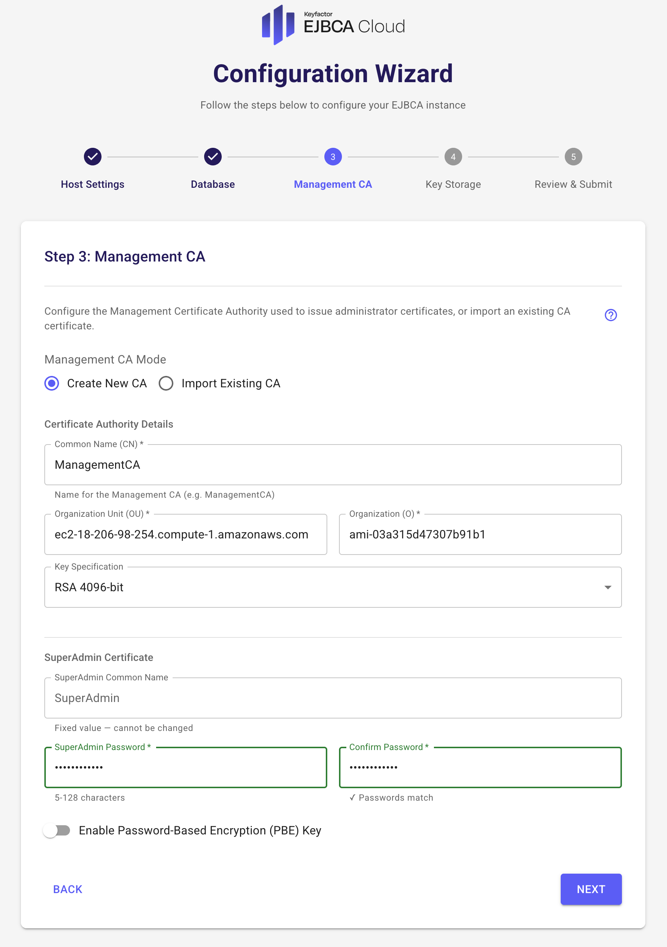This screenshot has height=947, width=667.
Task: Click the BACK button
Action: [67, 889]
